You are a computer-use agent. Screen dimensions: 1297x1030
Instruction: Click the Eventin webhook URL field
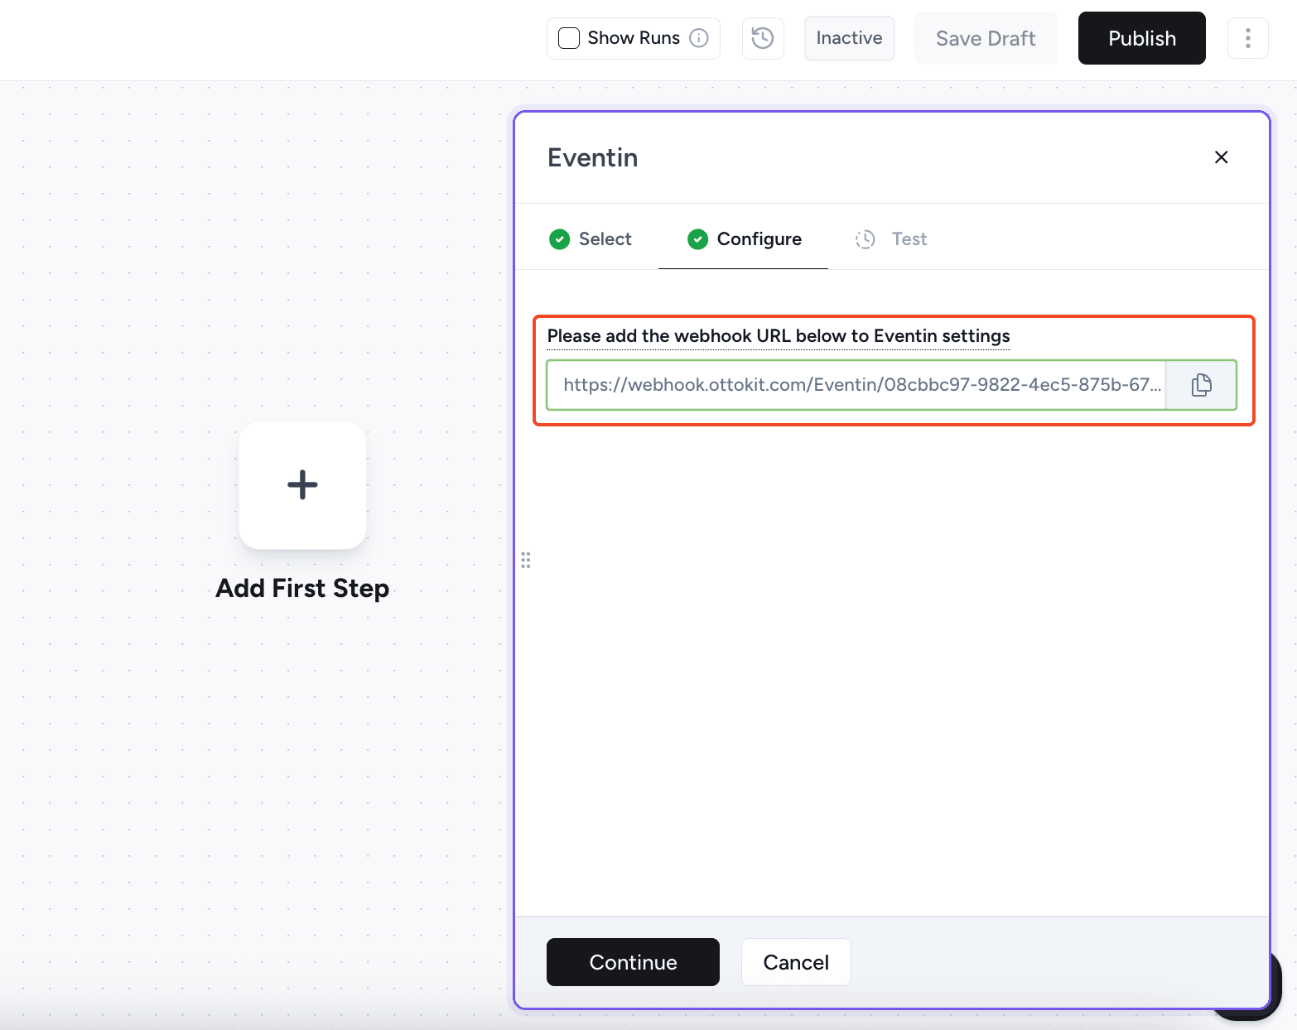coord(856,385)
